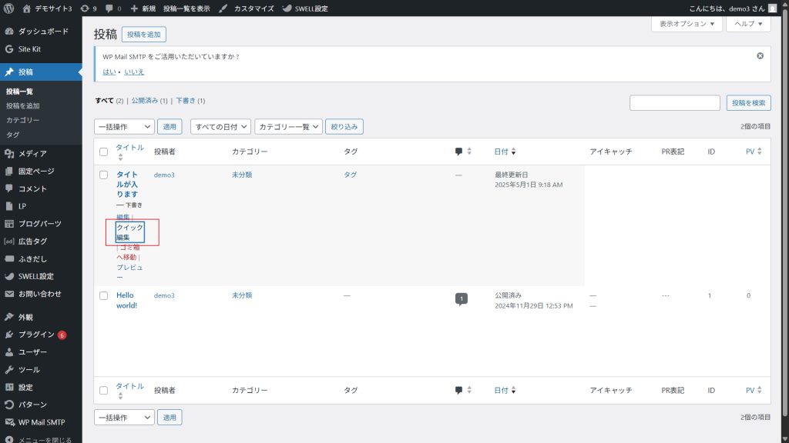Click the post search input field
The width and height of the screenshot is (789, 443).
tap(674, 103)
